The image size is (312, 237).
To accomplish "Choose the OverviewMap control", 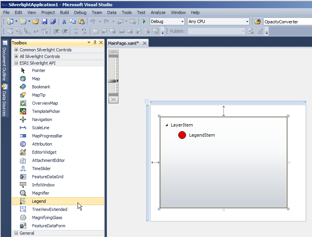I will 44,103.
